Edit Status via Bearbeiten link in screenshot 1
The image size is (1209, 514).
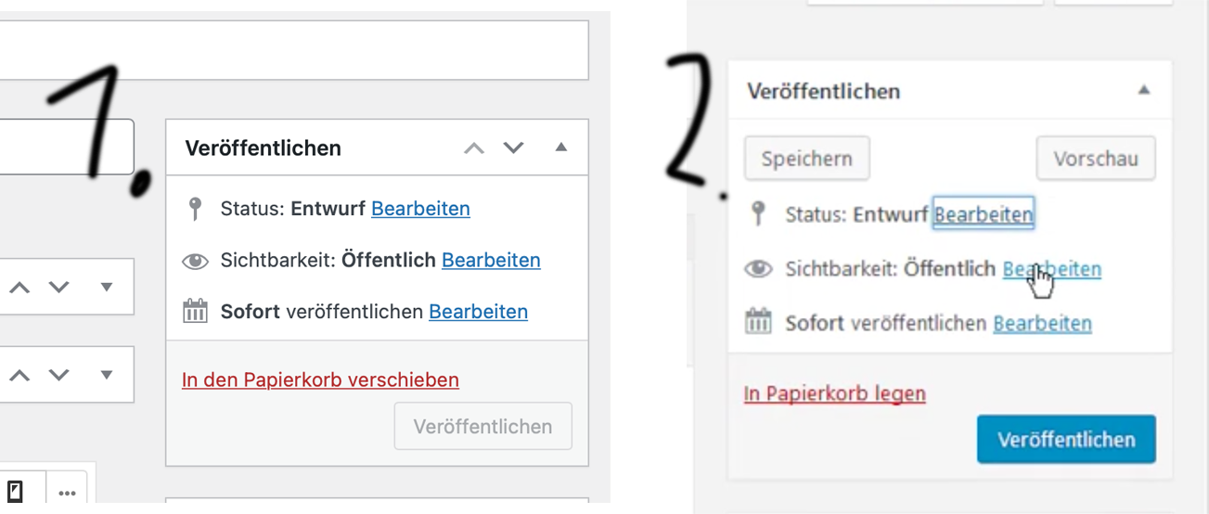coord(420,209)
